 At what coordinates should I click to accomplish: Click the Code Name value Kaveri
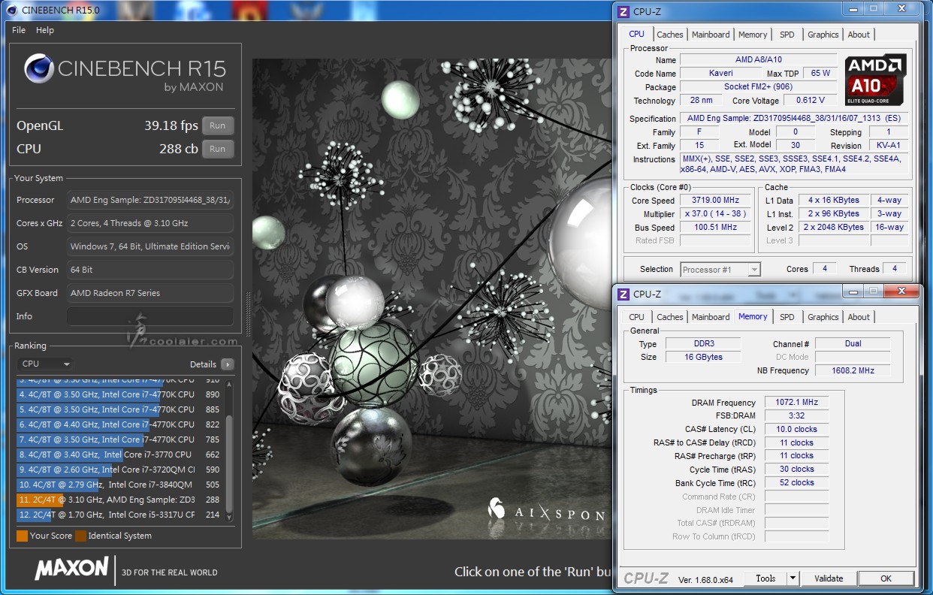(x=721, y=74)
